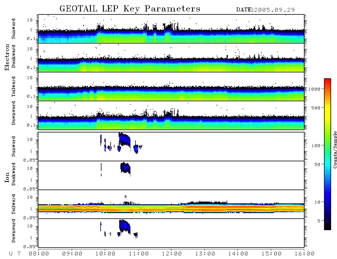Click the "11:00" time tick label
The height and width of the screenshot is (259, 337).
pos(139,254)
